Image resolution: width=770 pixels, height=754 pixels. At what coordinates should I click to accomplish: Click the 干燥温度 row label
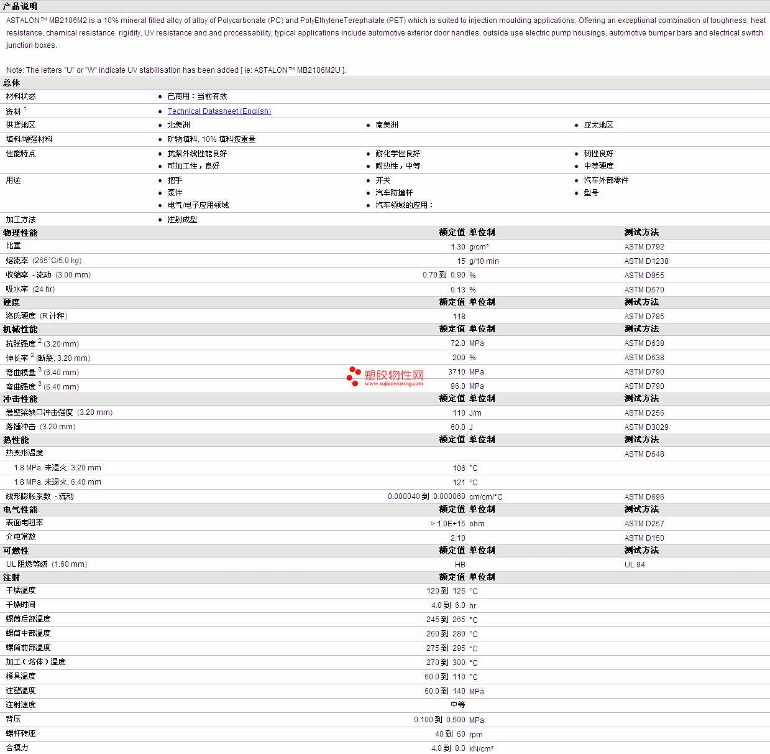point(21,590)
